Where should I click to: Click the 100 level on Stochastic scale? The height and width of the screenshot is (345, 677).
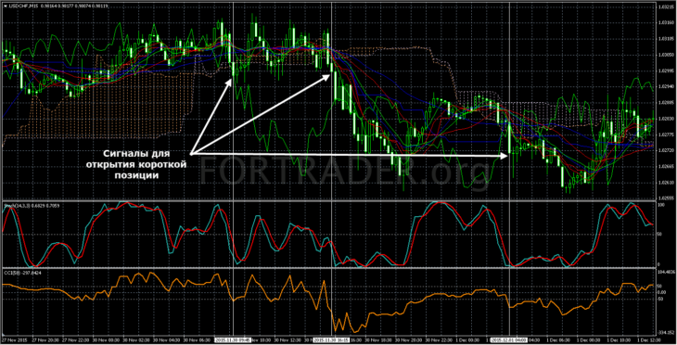point(660,205)
